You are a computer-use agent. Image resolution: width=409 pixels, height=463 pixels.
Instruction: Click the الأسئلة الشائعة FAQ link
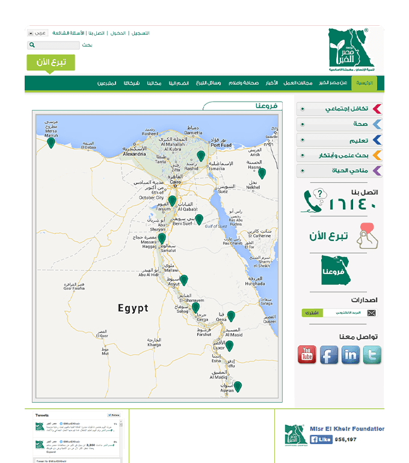click(68, 33)
